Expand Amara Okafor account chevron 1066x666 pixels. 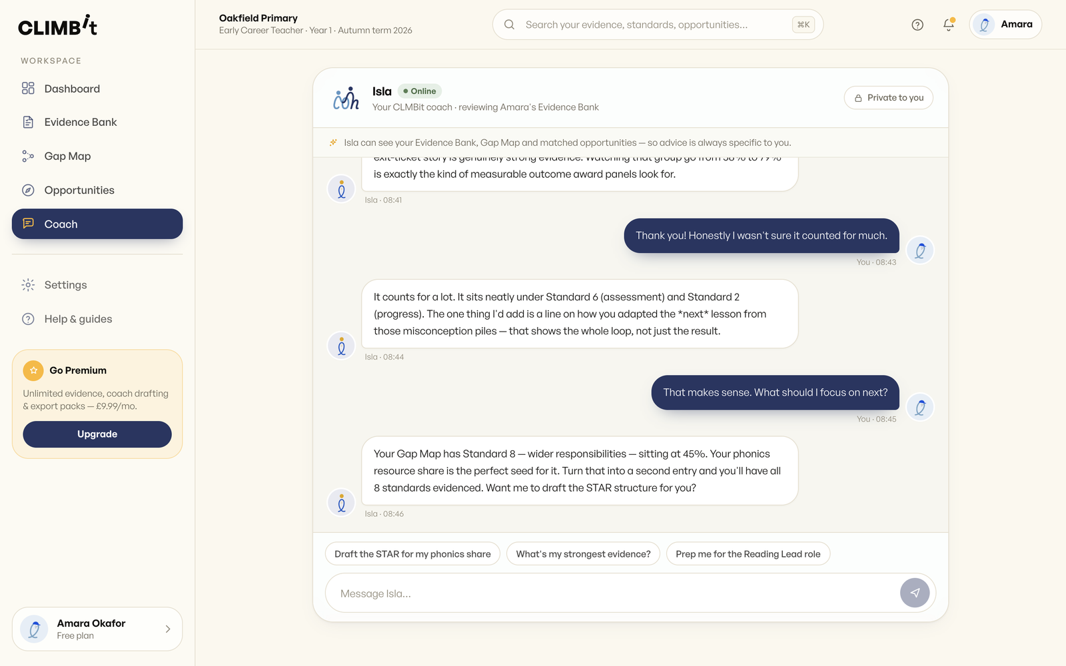coord(168,629)
